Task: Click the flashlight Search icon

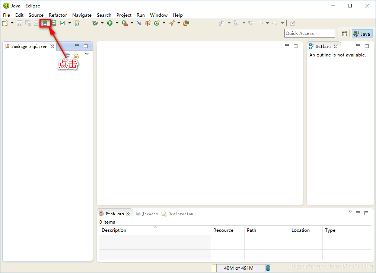Action: click(x=172, y=23)
